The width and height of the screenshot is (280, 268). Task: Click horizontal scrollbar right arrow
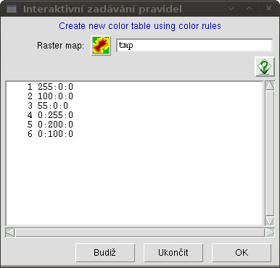coord(270,233)
